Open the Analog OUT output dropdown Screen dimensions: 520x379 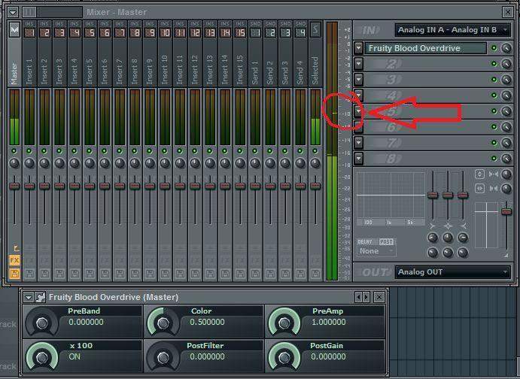[452, 271]
